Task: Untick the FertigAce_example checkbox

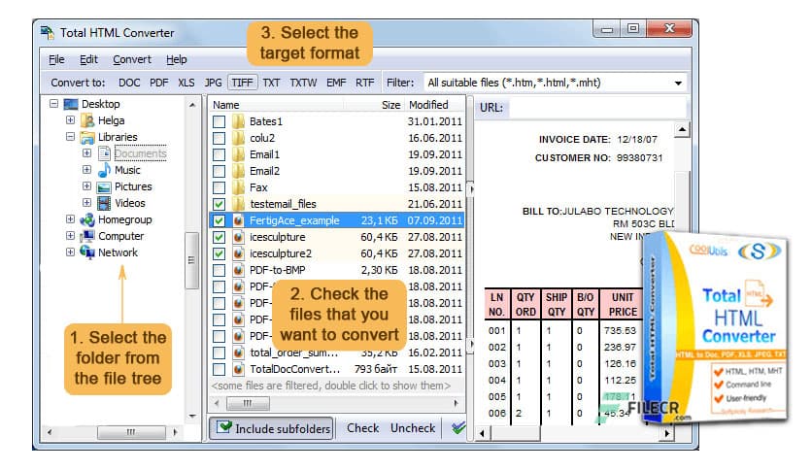Action: [220, 220]
